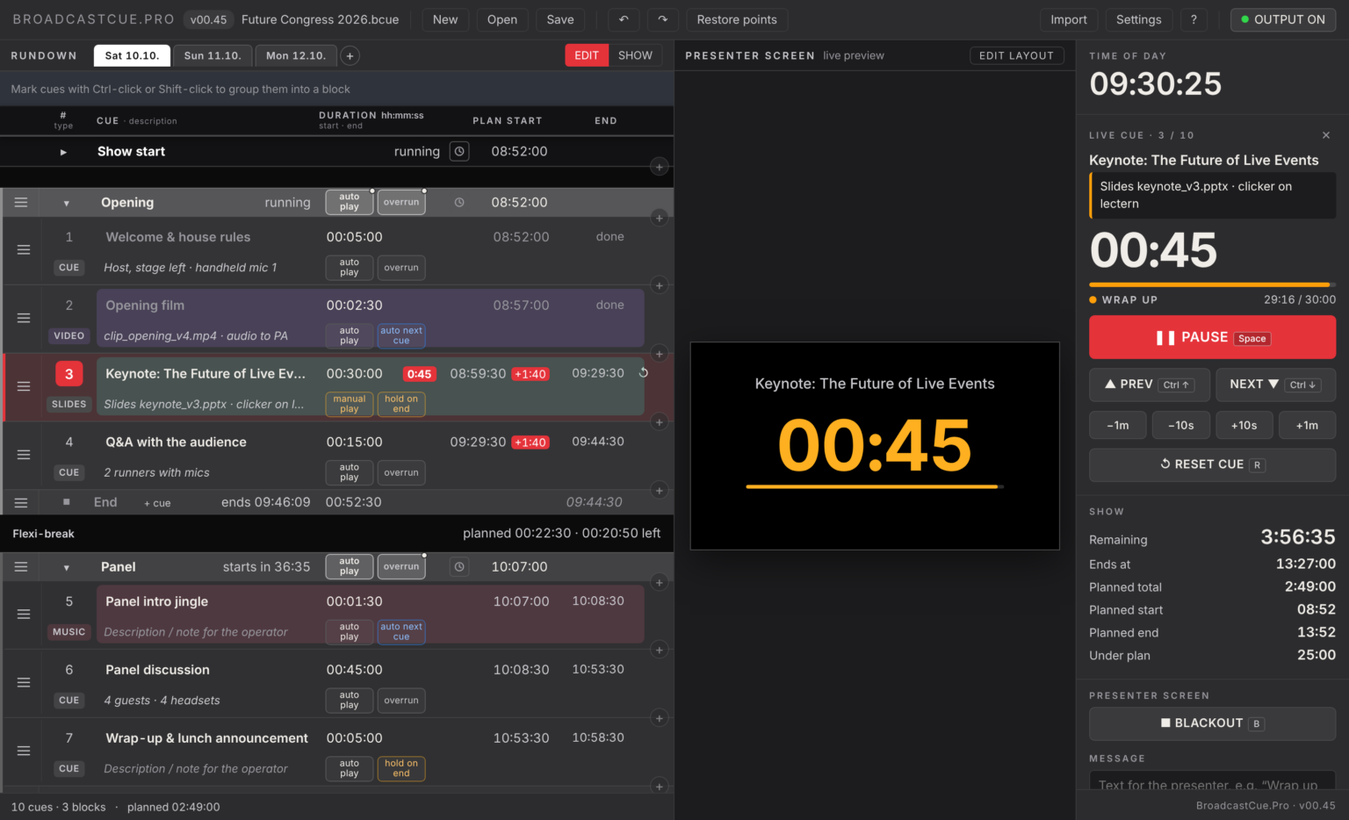
Task: Click drag handle of Wrap-up & lunch announcement
Action: click(24, 751)
